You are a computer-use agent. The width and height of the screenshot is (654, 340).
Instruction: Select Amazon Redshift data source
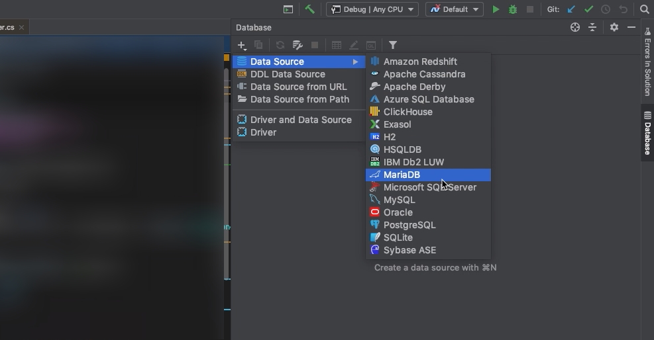pyautogui.click(x=428, y=62)
